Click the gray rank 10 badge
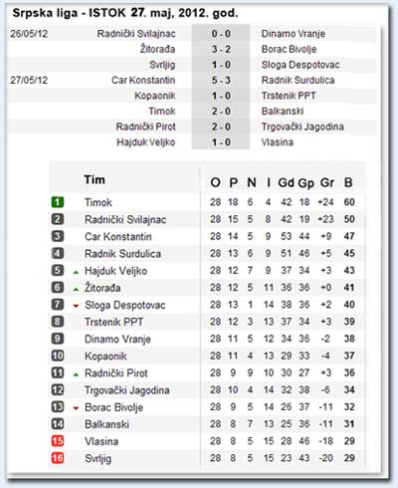398x488 pixels. click(x=58, y=356)
